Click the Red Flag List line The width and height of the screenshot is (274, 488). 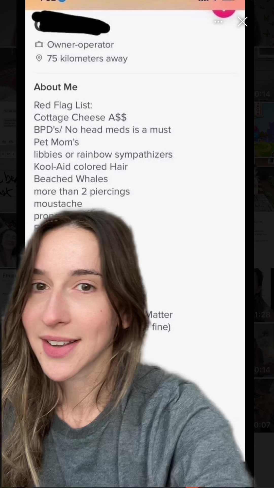point(63,105)
